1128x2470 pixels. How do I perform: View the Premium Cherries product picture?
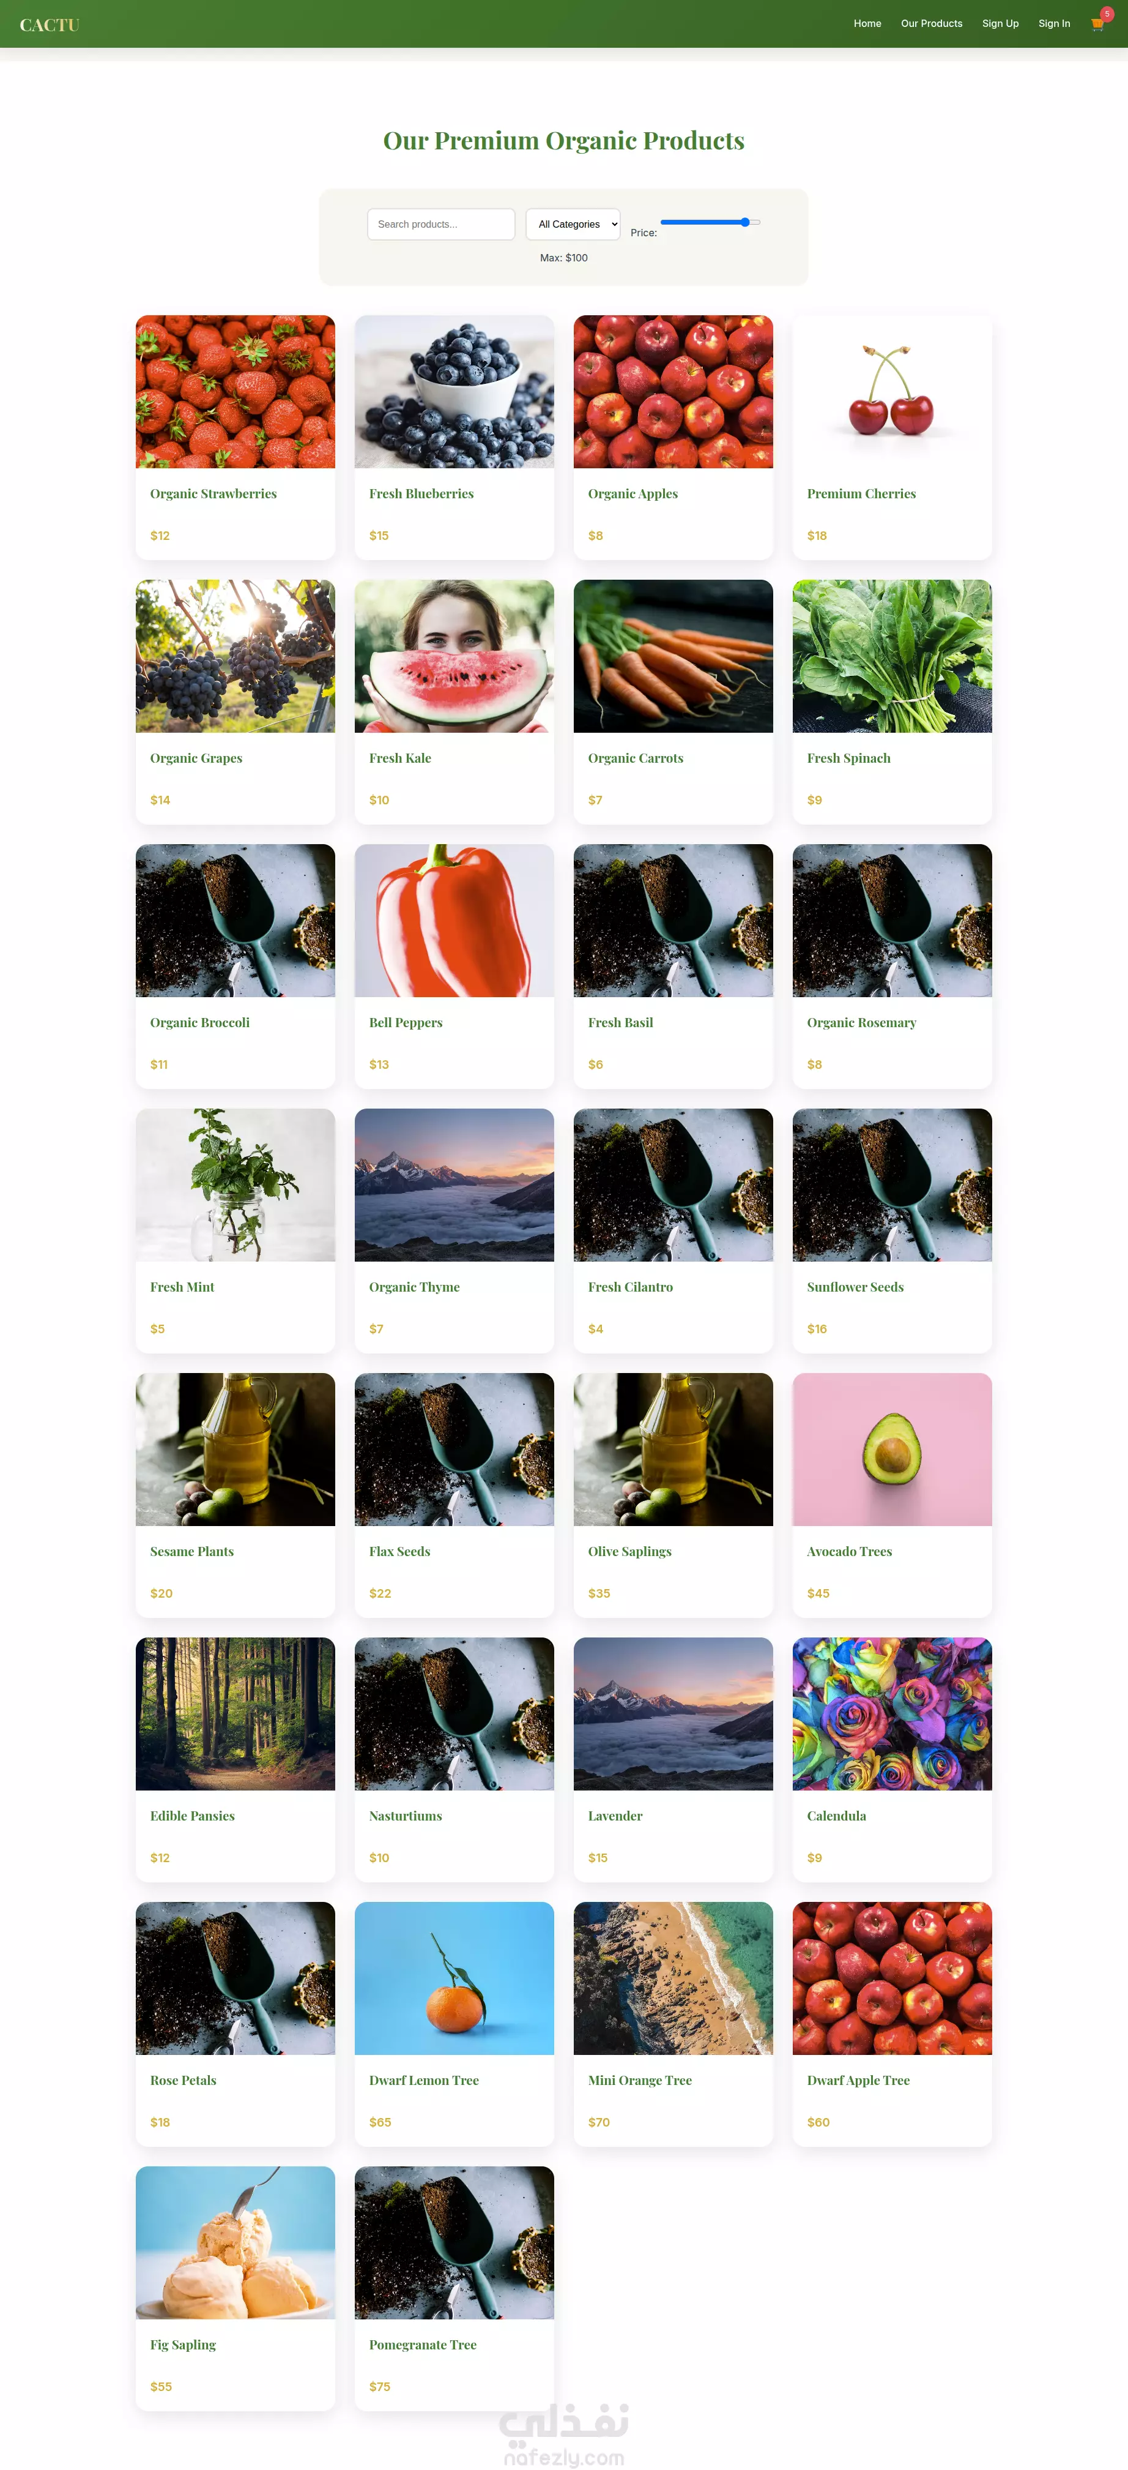click(892, 392)
